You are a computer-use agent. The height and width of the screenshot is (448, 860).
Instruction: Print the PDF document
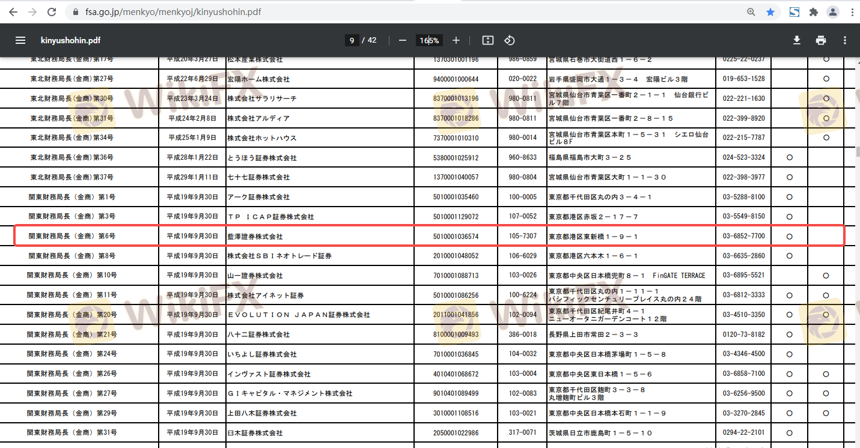[x=821, y=40]
